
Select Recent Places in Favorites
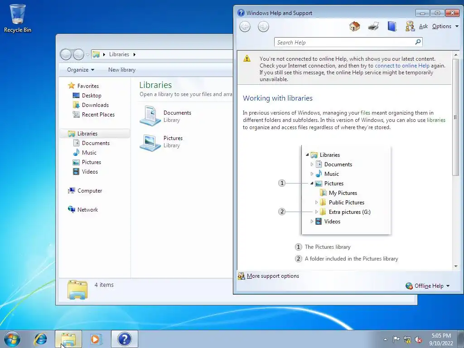(x=98, y=115)
